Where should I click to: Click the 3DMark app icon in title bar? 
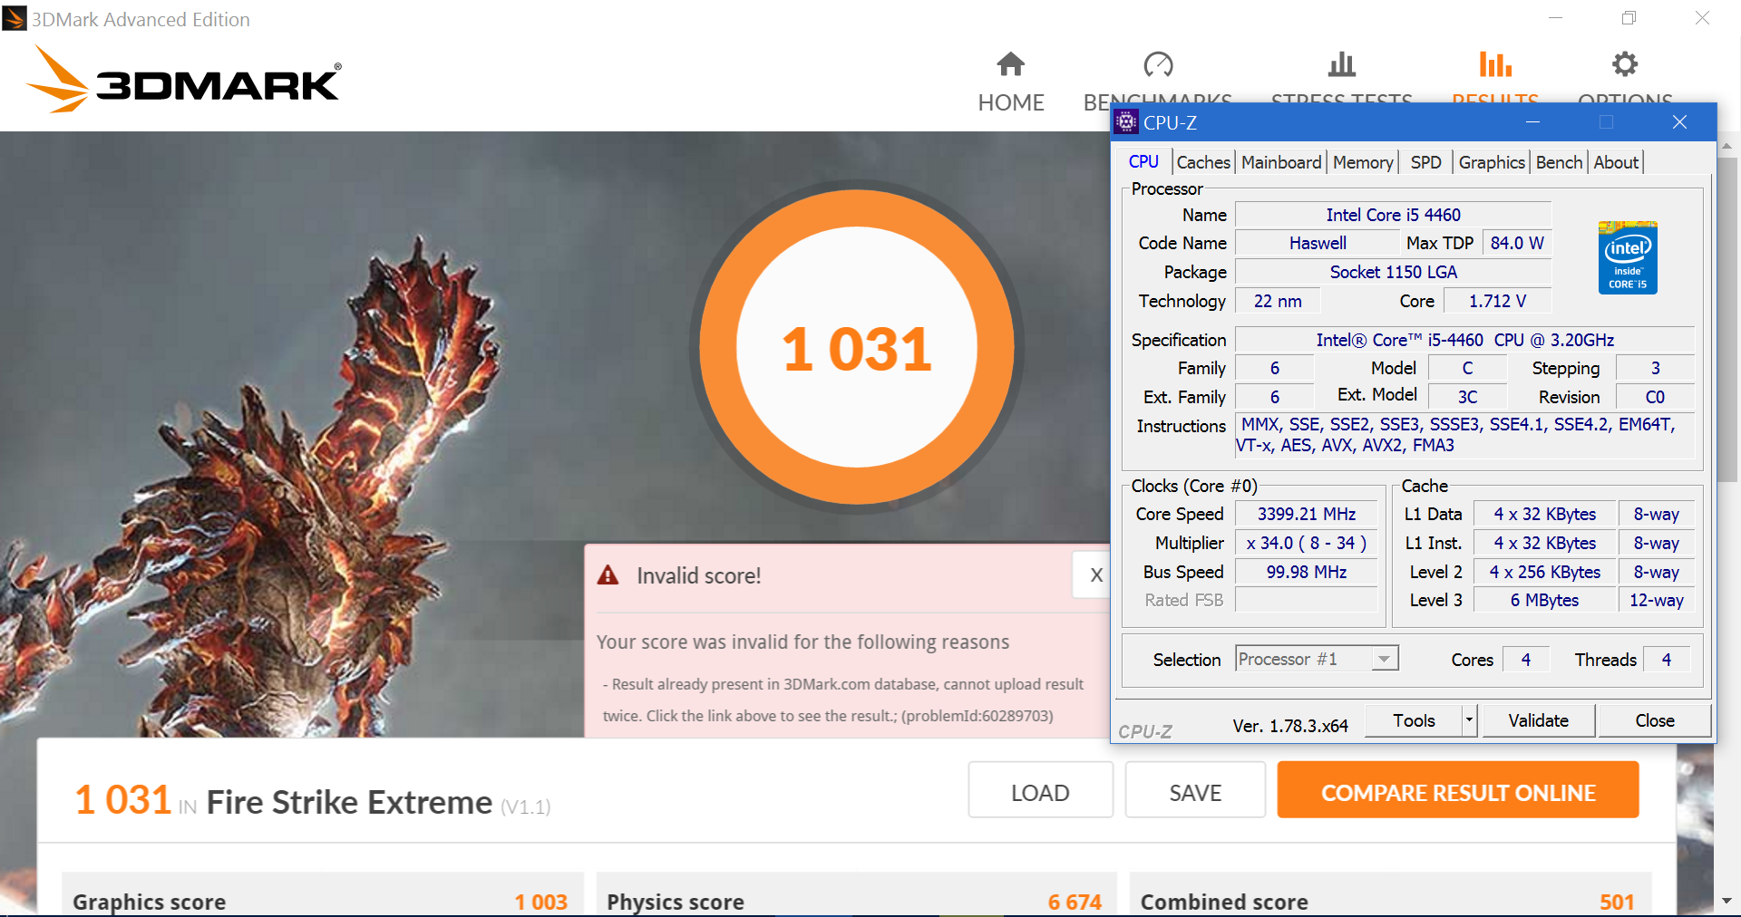(x=15, y=18)
